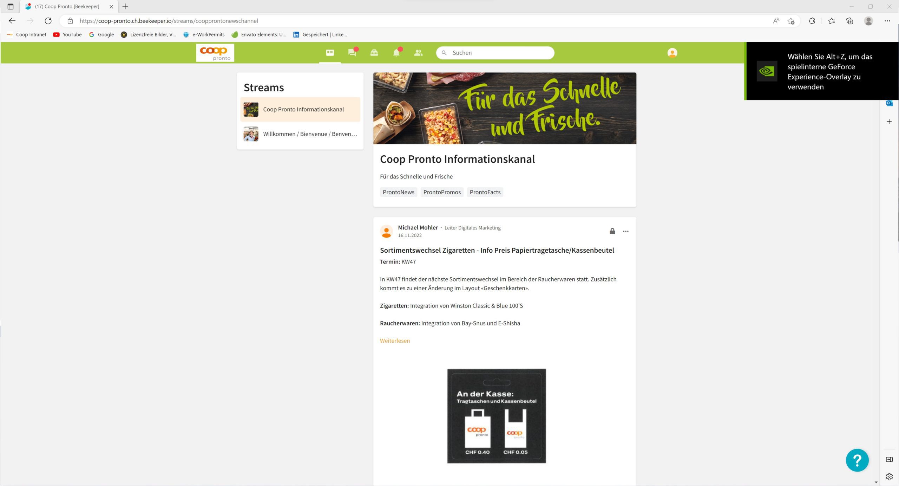
Task: Open the people directory icon
Action: [418, 53]
